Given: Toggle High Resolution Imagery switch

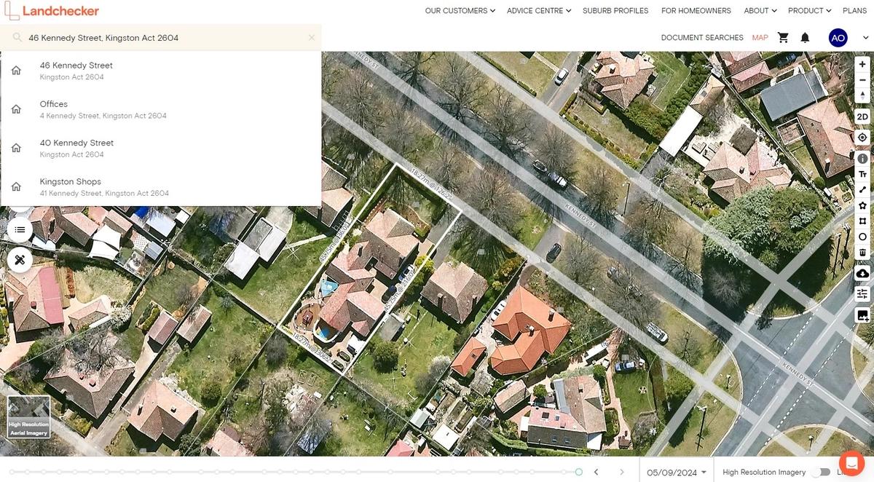Looking at the screenshot, I should pos(822,472).
